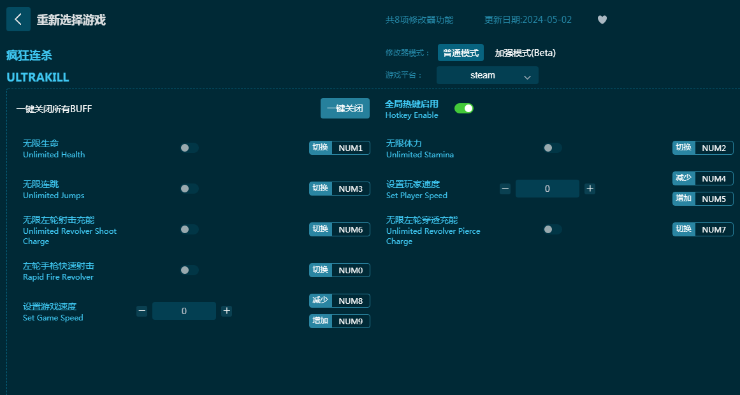Click NUM9 increase game speed hotkey
The image size is (740, 395).
(340, 321)
